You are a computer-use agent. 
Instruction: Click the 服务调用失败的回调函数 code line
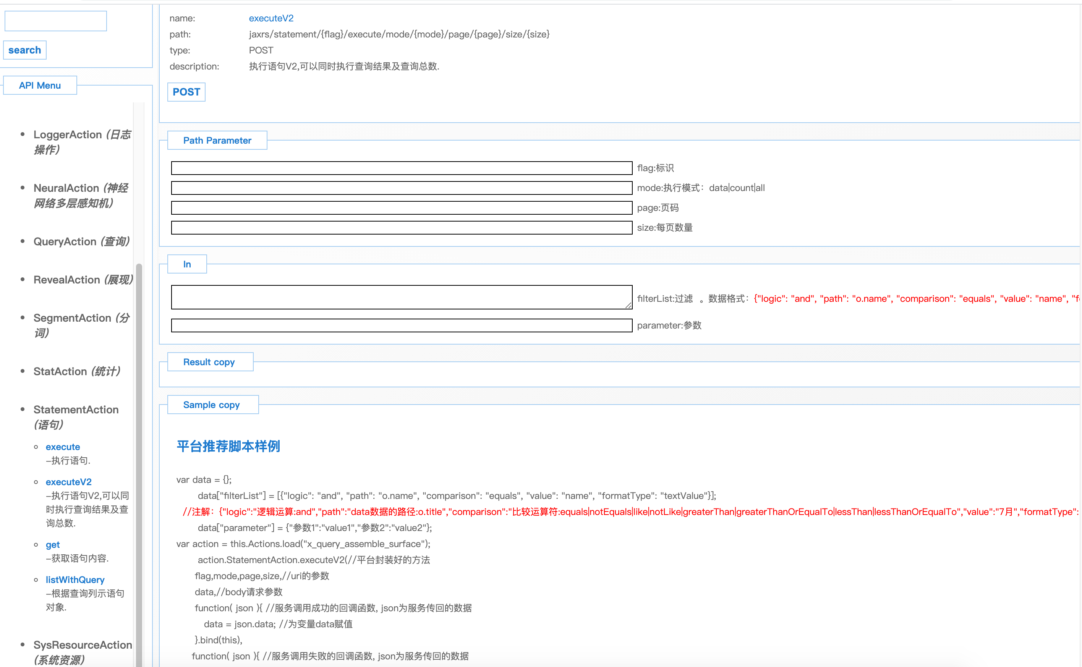(x=330, y=656)
